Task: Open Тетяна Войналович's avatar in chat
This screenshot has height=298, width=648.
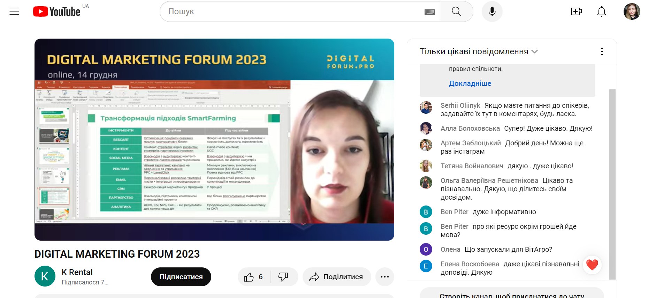Action: 426,166
